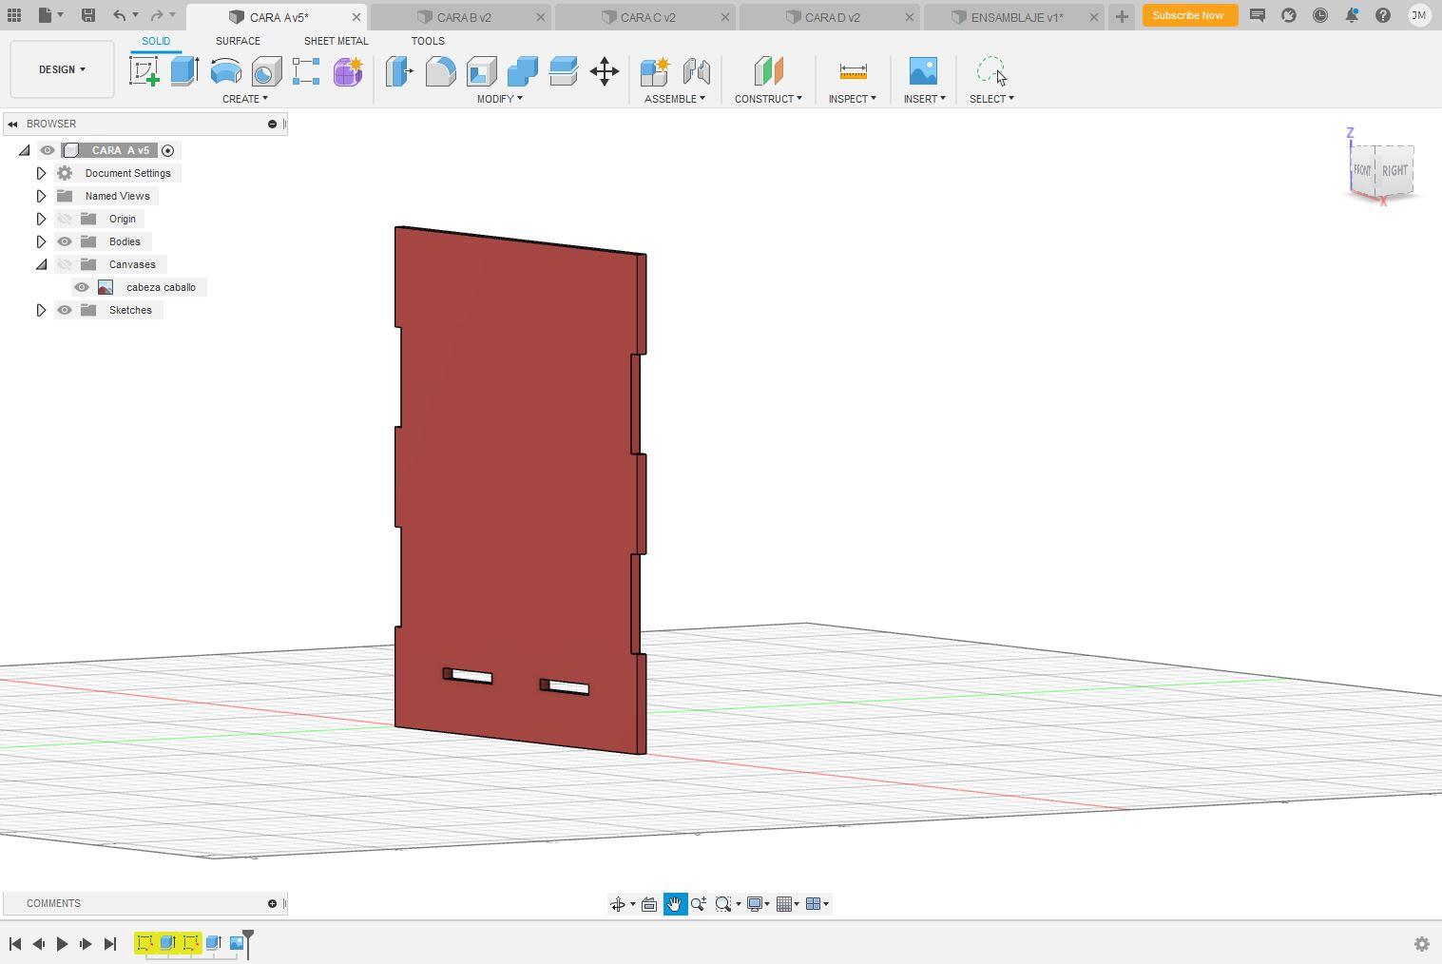This screenshot has width=1442, height=964.
Task: Hide the cabeza caballo canvas
Action: (x=82, y=287)
